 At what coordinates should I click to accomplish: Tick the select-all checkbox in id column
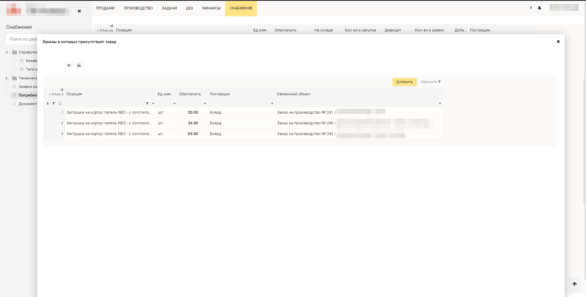pyautogui.click(x=60, y=103)
